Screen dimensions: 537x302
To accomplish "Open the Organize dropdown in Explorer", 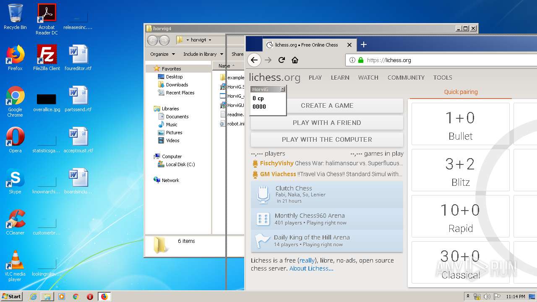I will (162, 54).
